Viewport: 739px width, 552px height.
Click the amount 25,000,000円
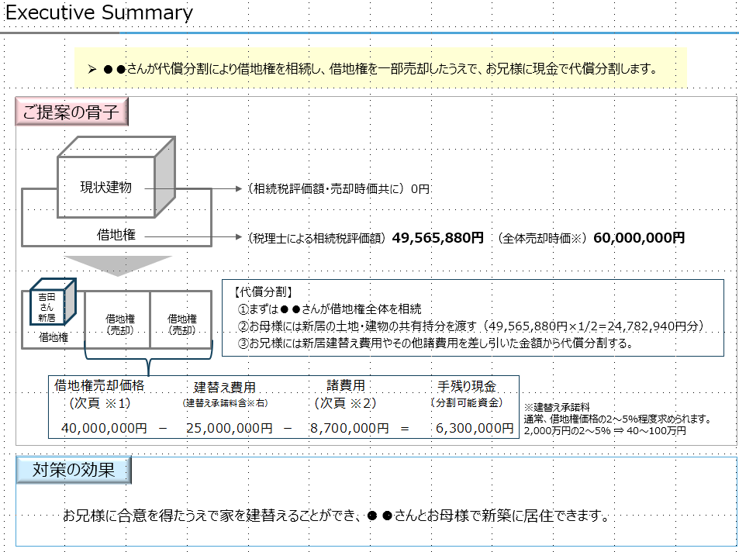point(230,429)
